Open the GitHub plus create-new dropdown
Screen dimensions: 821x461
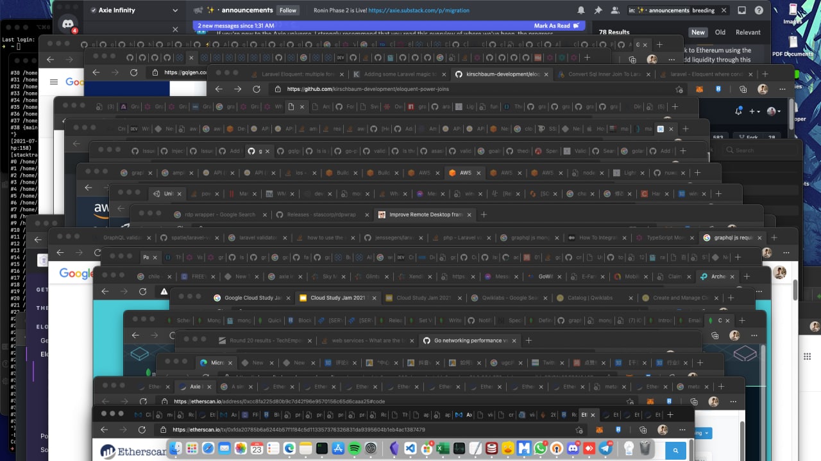coord(755,111)
